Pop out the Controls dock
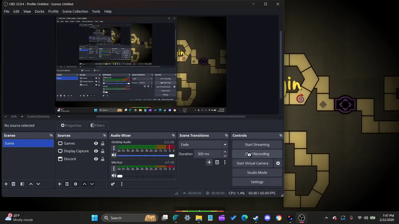Image resolution: width=399 pixels, height=224 pixels. 281,135
